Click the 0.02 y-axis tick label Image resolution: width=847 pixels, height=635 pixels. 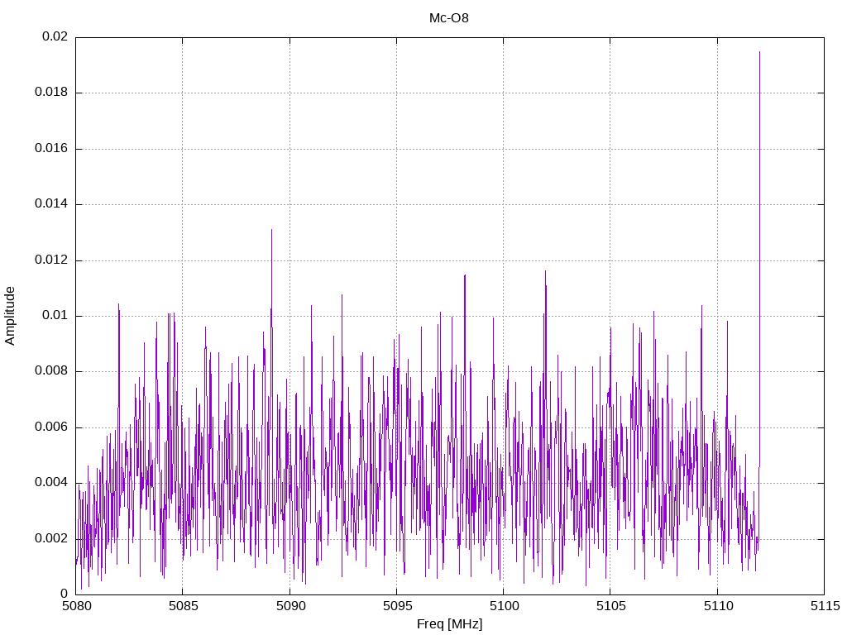pyautogui.click(x=55, y=37)
